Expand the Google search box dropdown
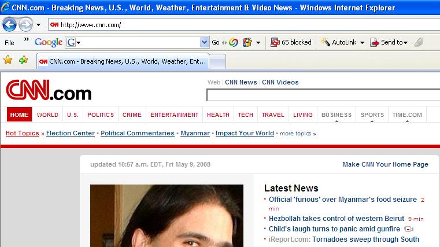This screenshot has width=440, height=247. [204, 42]
